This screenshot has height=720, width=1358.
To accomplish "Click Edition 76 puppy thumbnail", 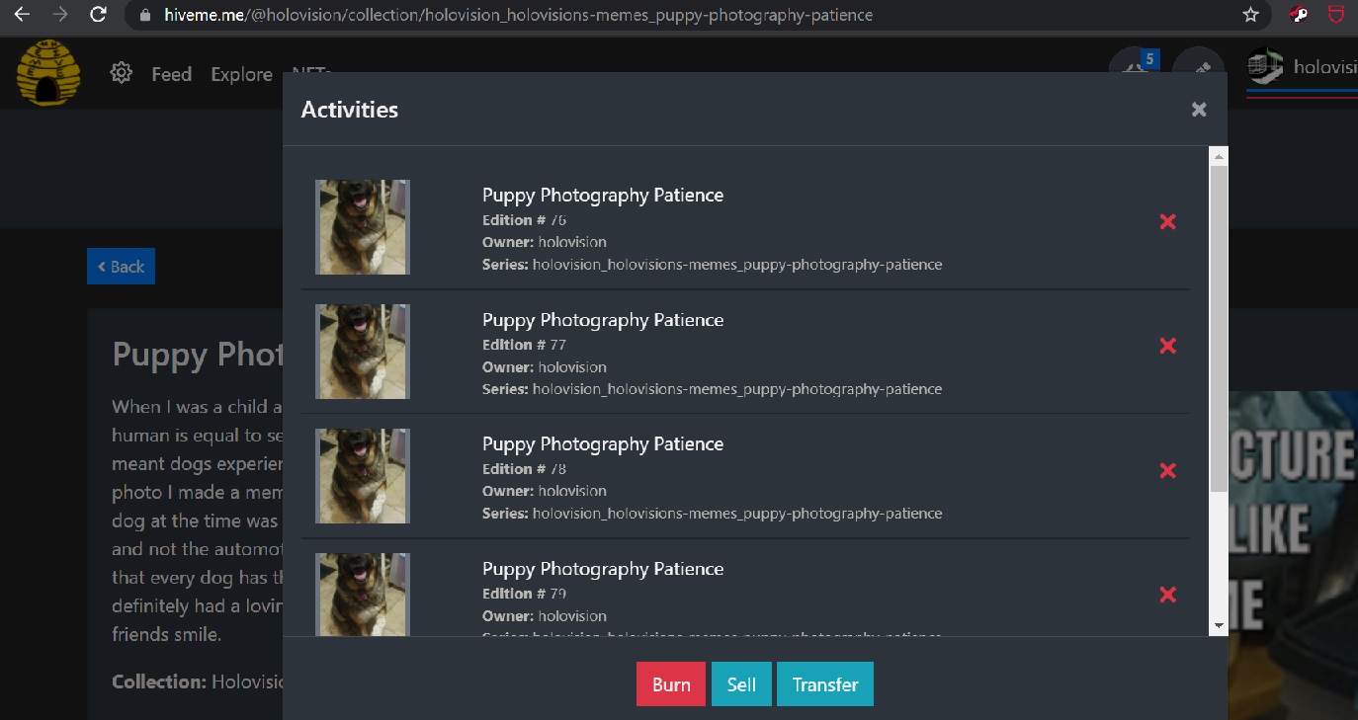I will [363, 227].
